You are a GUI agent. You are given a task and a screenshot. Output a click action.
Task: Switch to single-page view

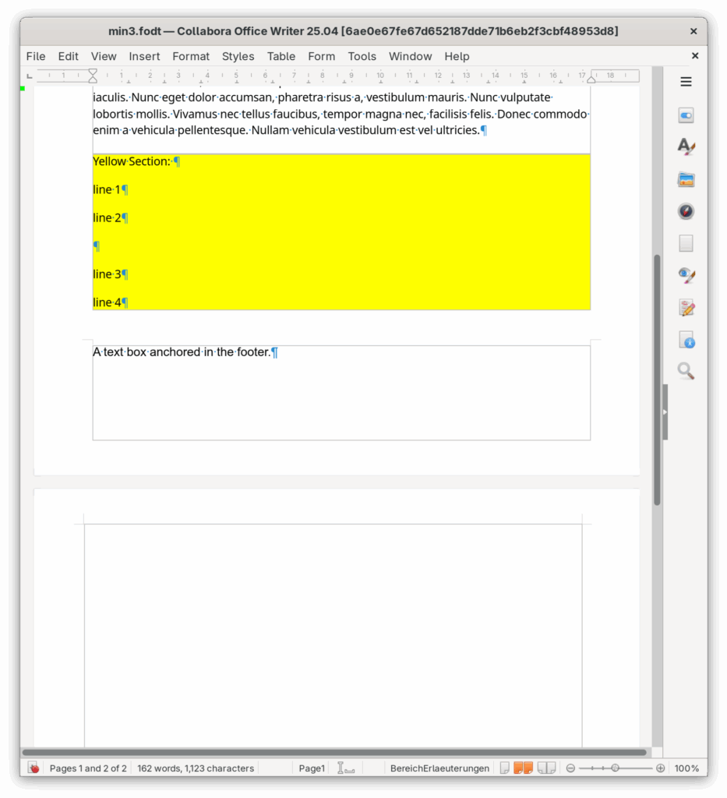tap(505, 768)
